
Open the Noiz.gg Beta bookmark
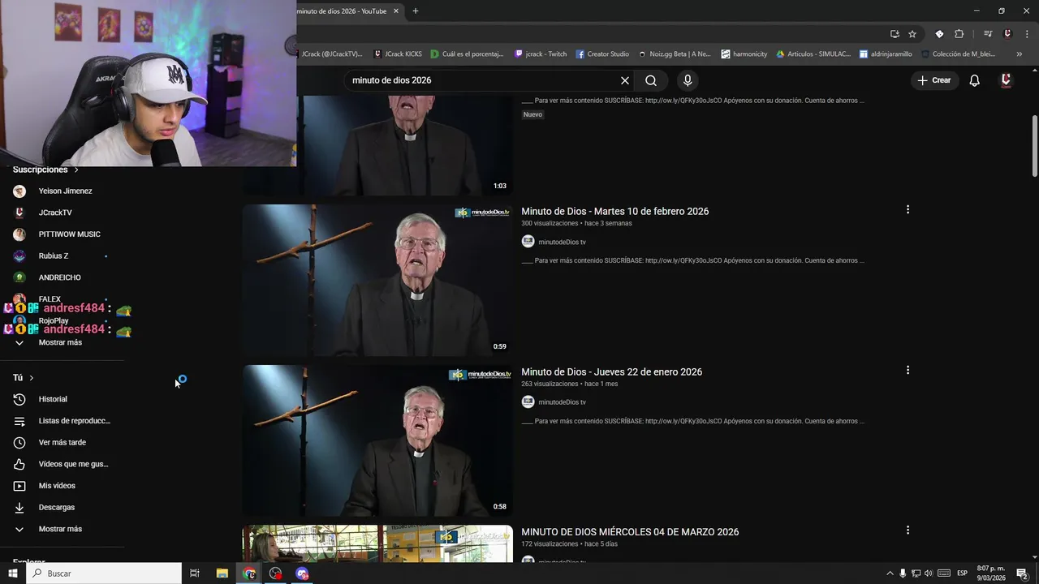click(x=675, y=54)
